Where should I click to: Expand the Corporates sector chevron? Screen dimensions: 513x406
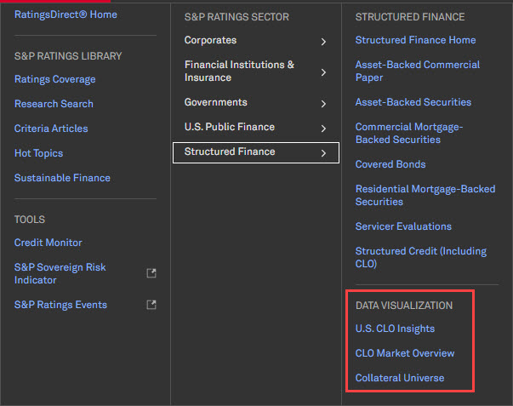323,41
